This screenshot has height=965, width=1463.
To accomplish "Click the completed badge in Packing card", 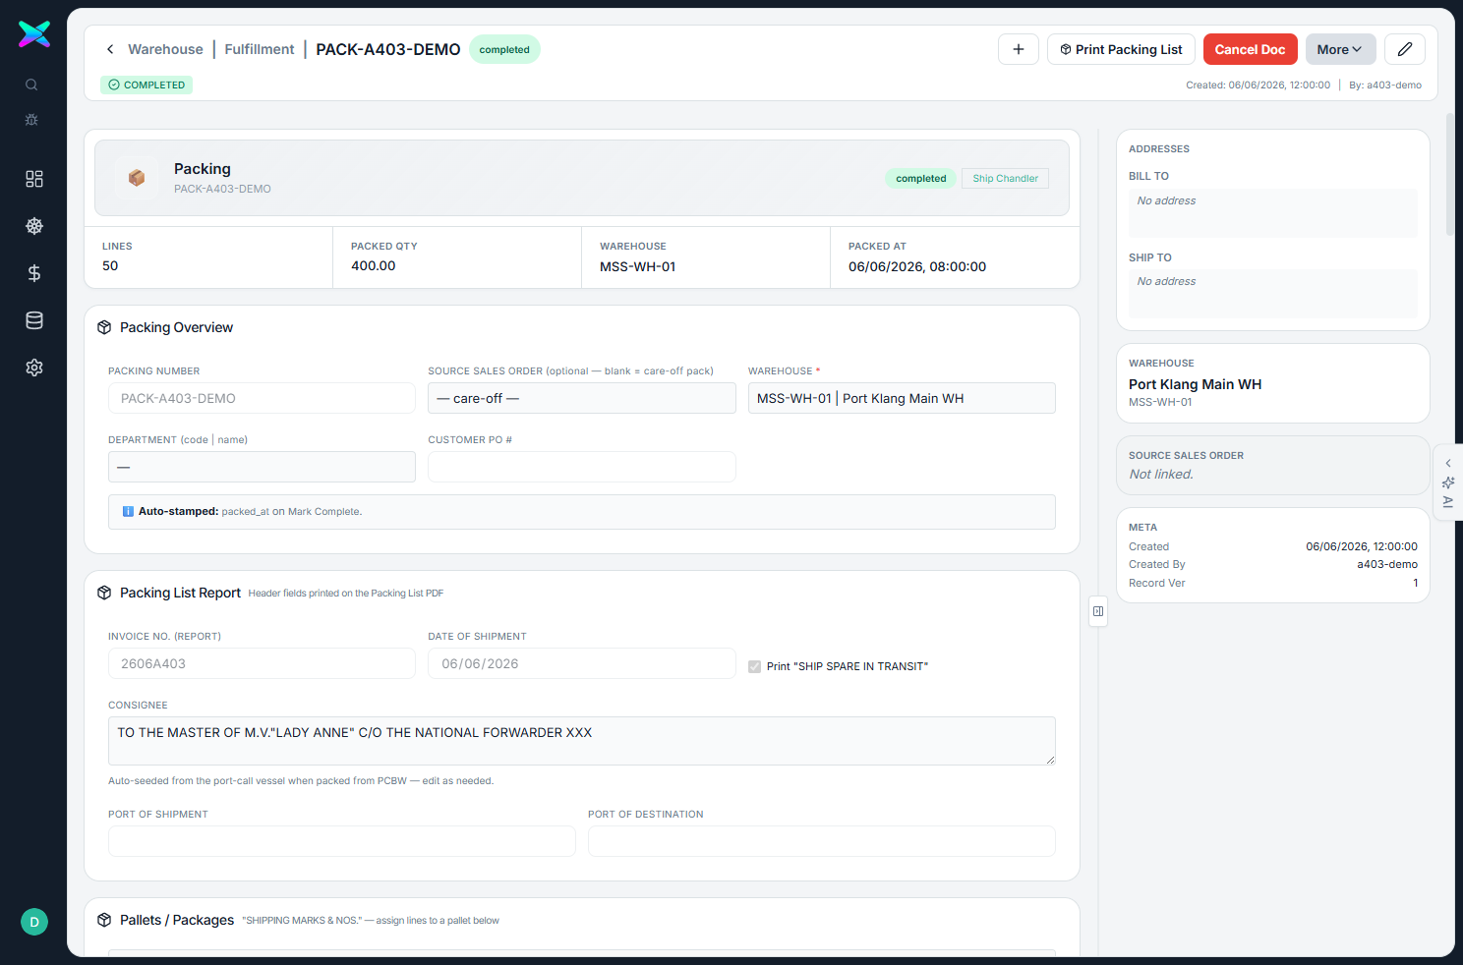I will click(x=920, y=178).
